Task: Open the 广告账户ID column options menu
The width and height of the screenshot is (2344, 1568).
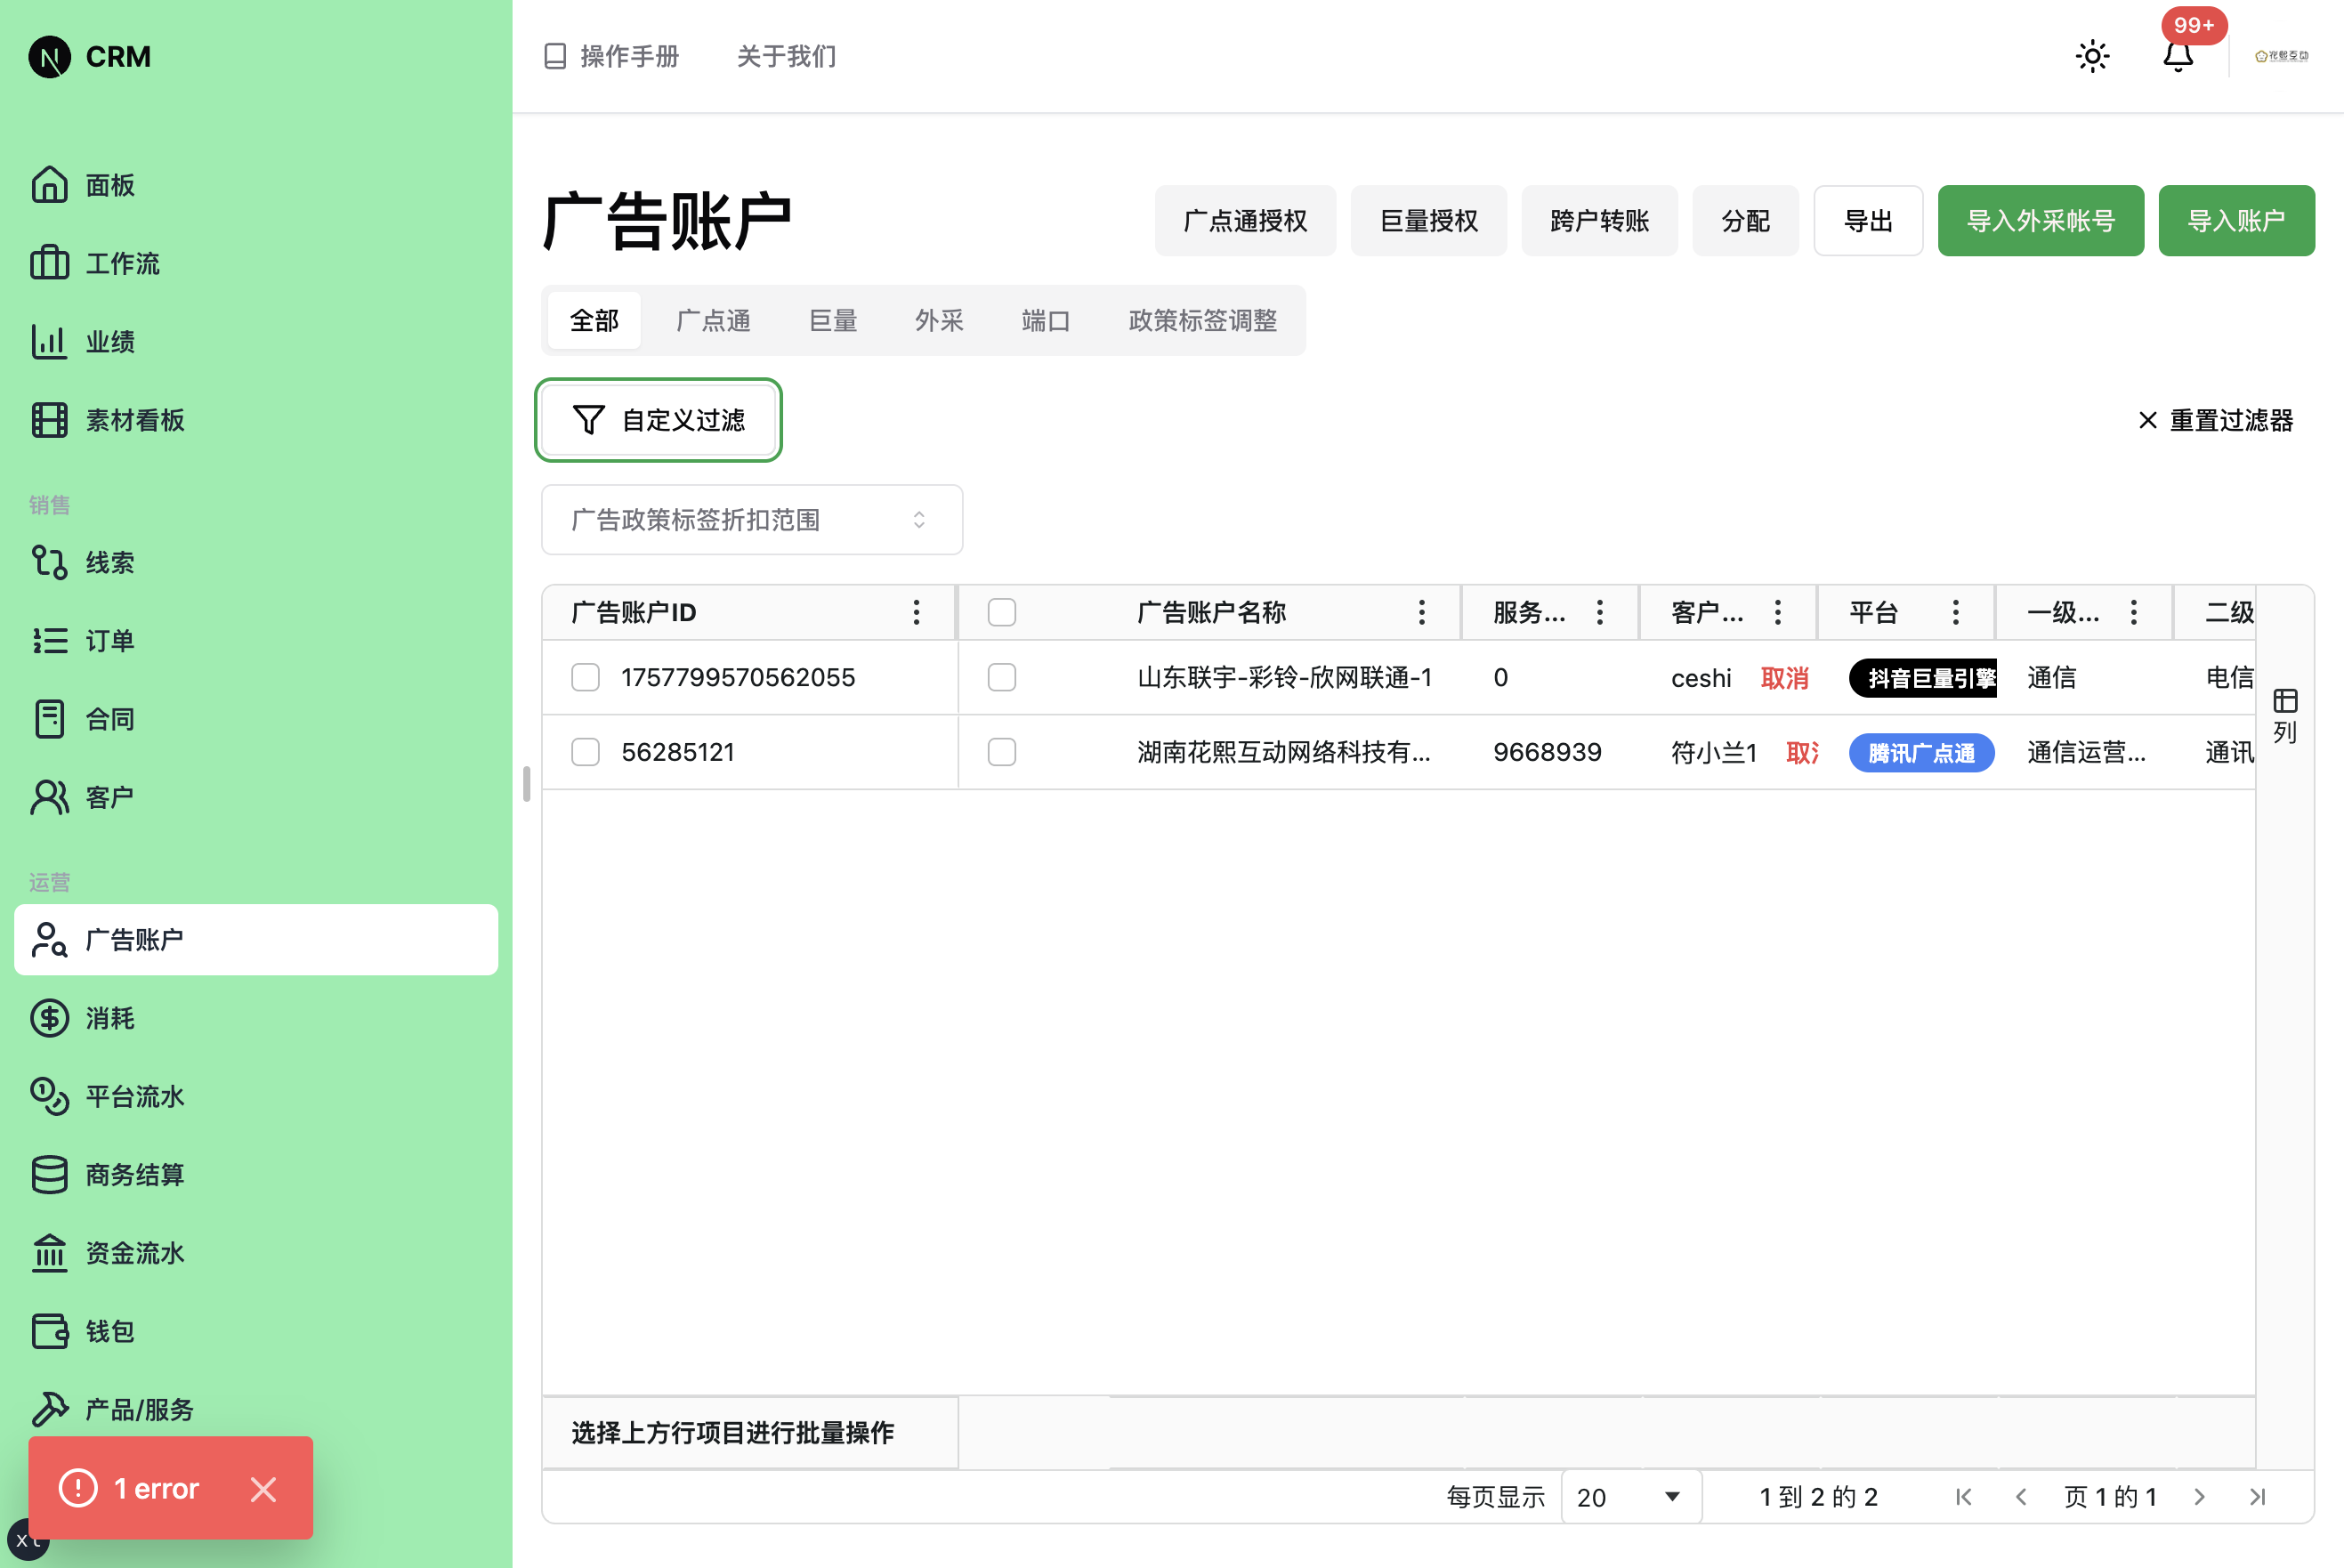Action: coord(916,612)
